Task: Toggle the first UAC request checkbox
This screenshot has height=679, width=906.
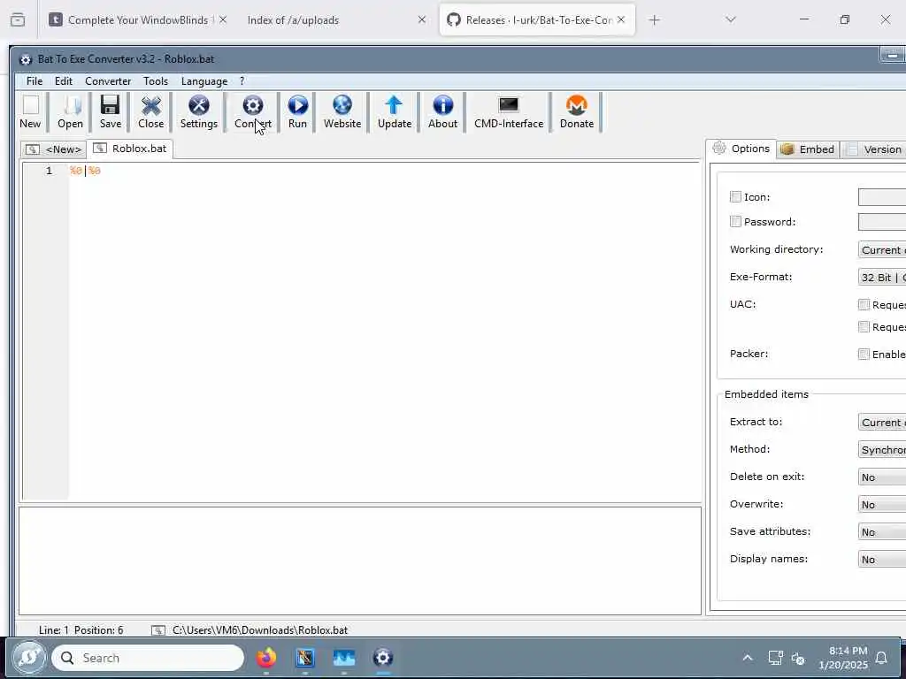Action: click(864, 304)
